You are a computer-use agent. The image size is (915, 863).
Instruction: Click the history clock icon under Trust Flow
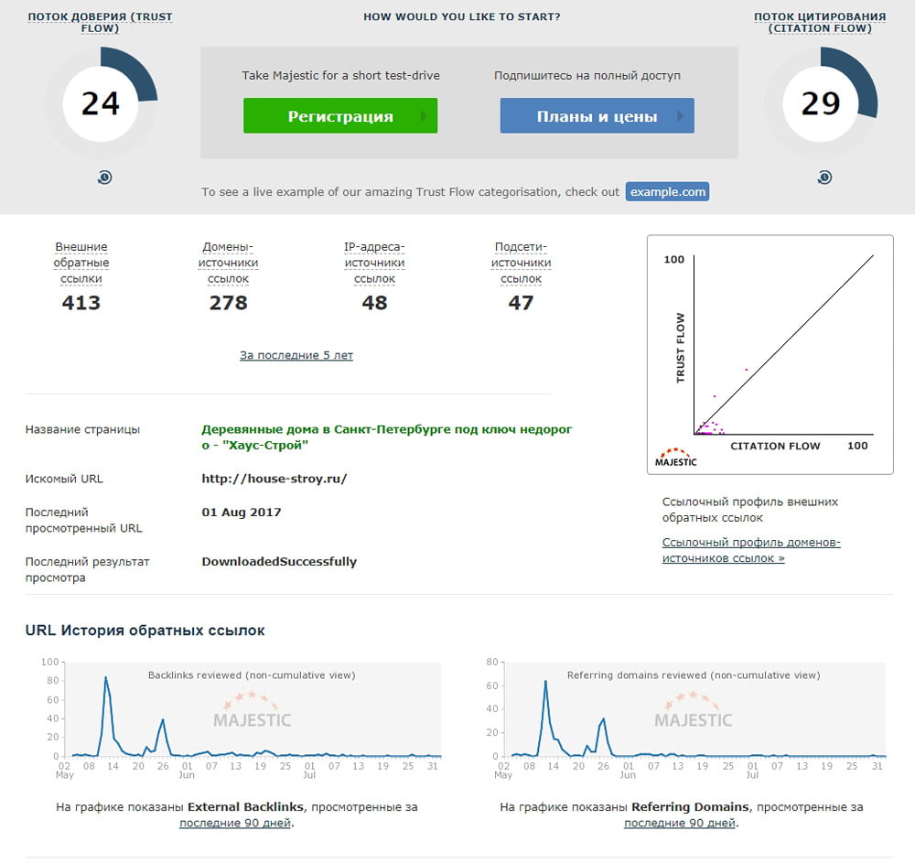[104, 178]
